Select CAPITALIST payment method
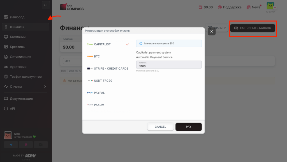This screenshot has height=162, width=287. pos(108,44)
